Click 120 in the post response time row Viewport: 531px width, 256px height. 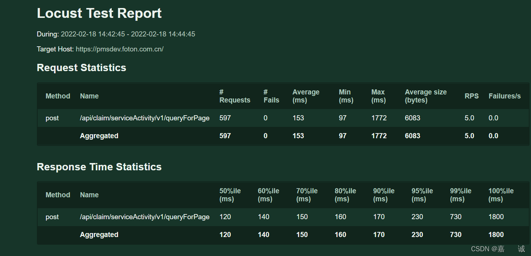[x=225, y=217]
